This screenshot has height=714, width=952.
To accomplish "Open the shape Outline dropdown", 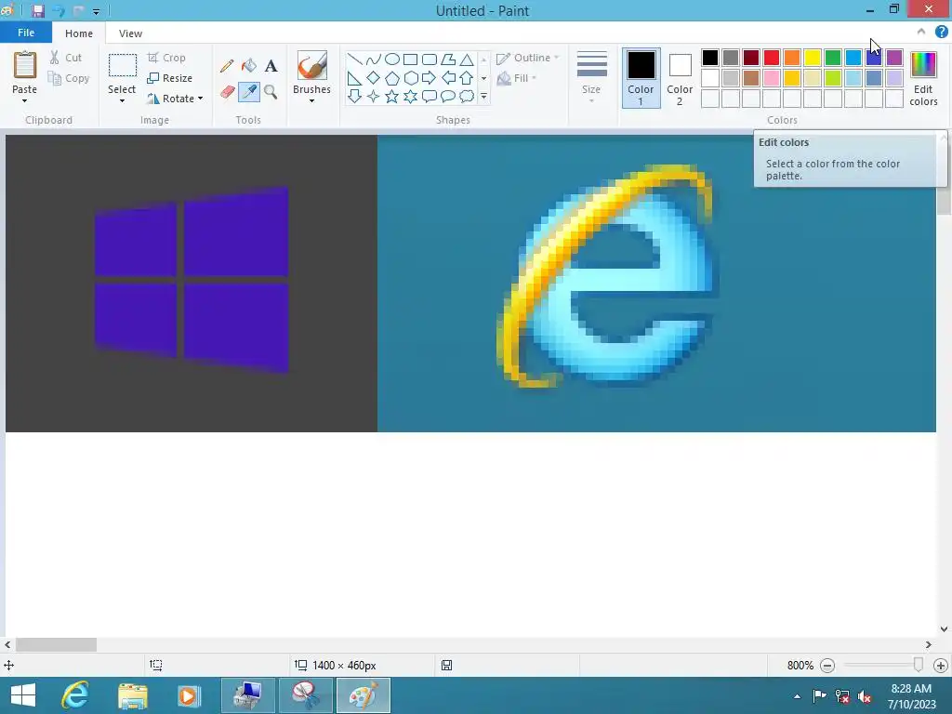I will tap(528, 58).
